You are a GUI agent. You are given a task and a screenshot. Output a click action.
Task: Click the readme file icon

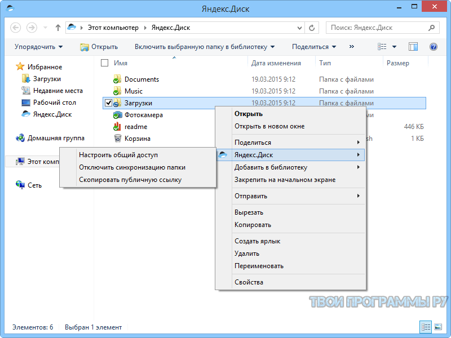click(117, 126)
